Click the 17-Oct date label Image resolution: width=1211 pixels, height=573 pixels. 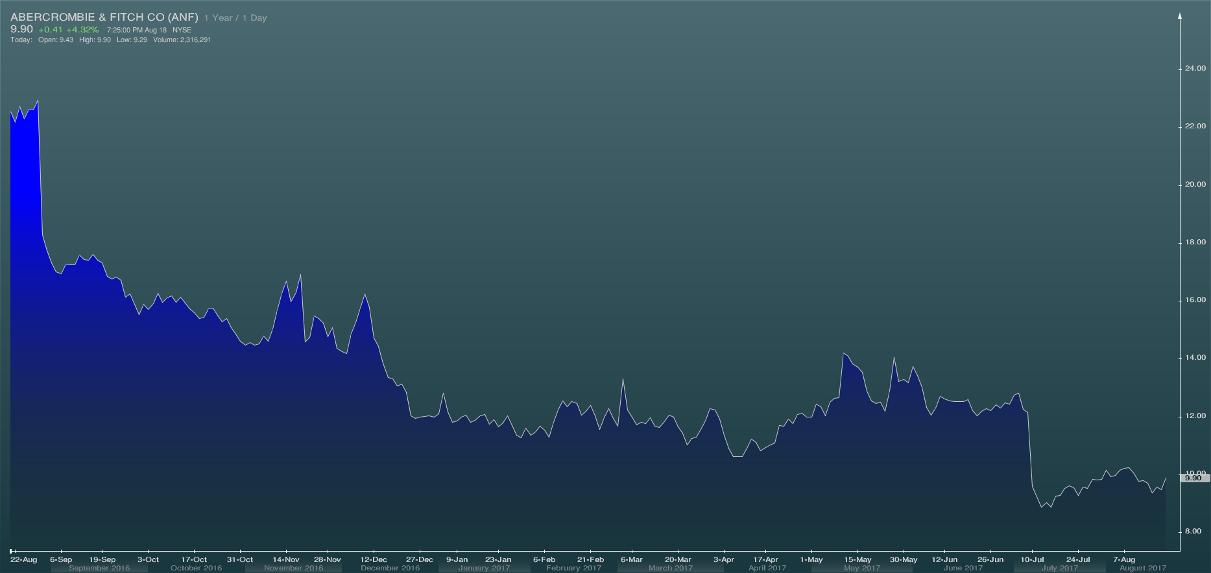click(194, 559)
